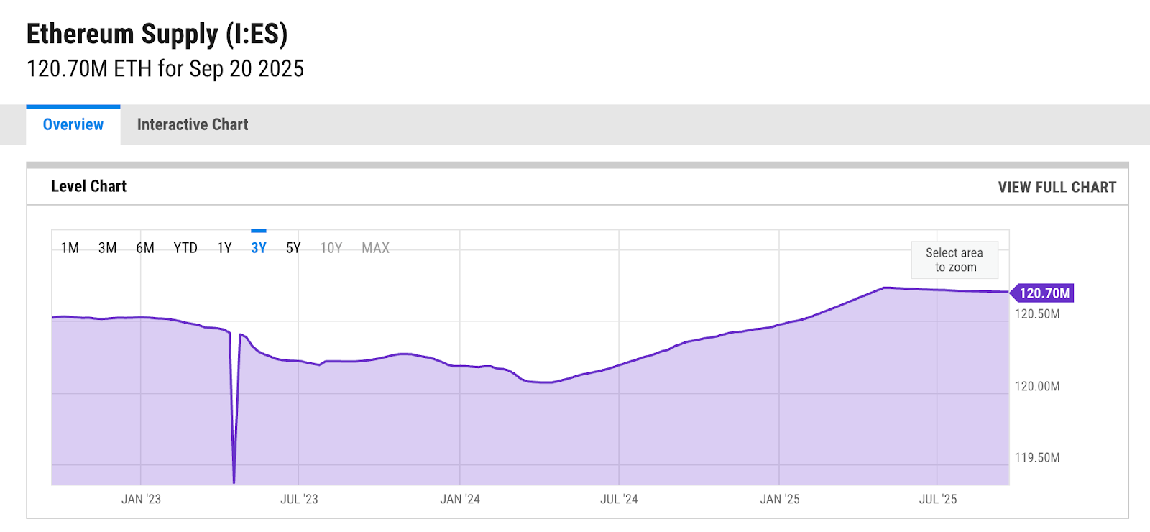
Task: Open the Interactive Chart tab
Action: (x=192, y=125)
